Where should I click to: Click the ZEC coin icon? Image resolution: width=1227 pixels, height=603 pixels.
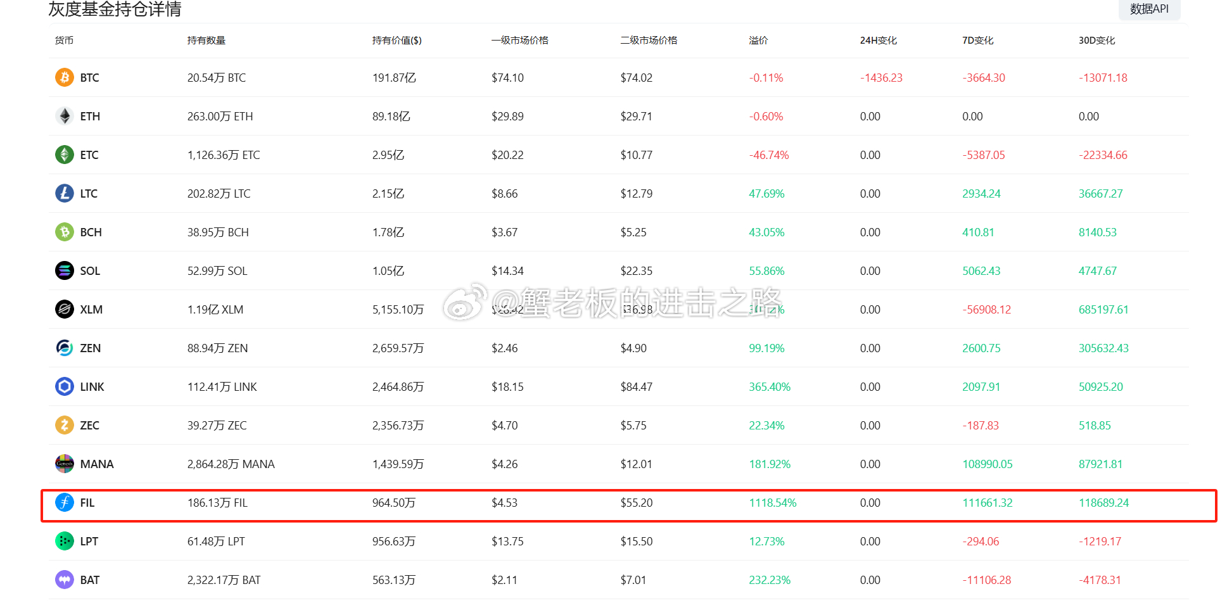click(x=65, y=425)
